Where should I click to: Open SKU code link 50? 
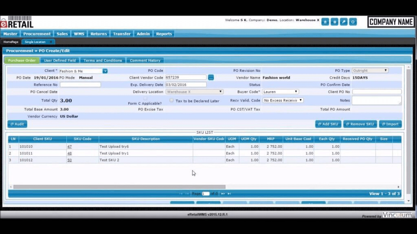(x=69, y=160)
